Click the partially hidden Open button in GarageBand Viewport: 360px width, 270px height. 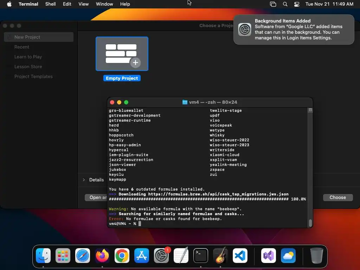[96, 198]
